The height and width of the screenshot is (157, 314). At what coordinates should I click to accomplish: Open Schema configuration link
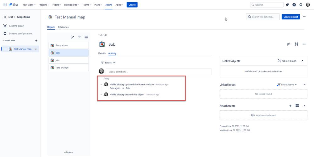click(20, 33)
